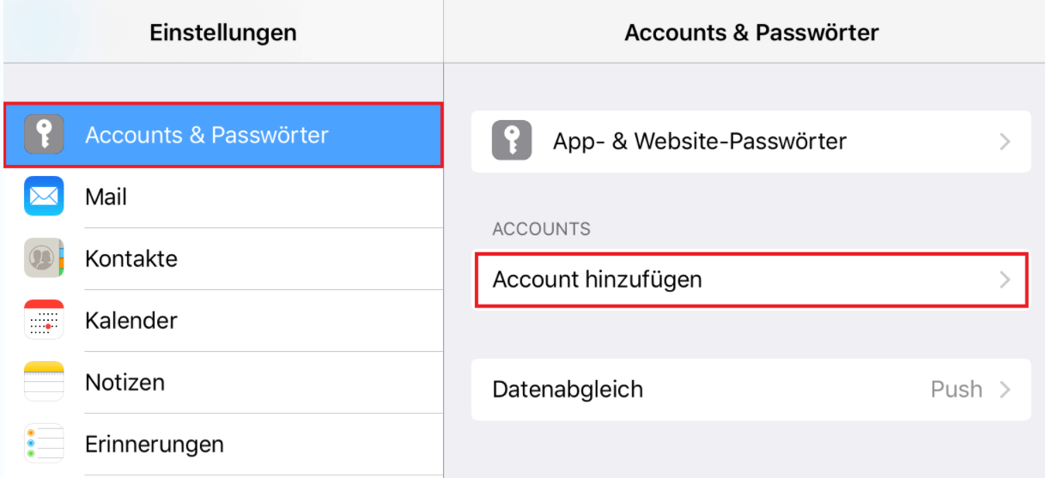This screenshot has height=478, width=1045.
Task: Open Mail settings in the sidebar
Action: (106, 197)
